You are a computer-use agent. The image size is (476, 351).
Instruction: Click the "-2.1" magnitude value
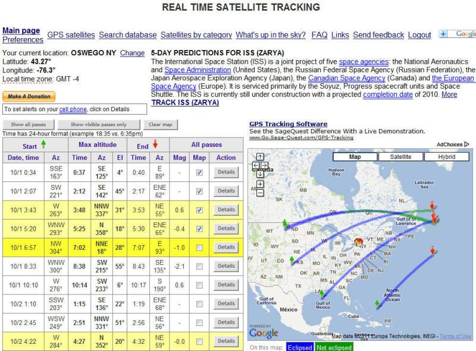(x=180, y=267)
